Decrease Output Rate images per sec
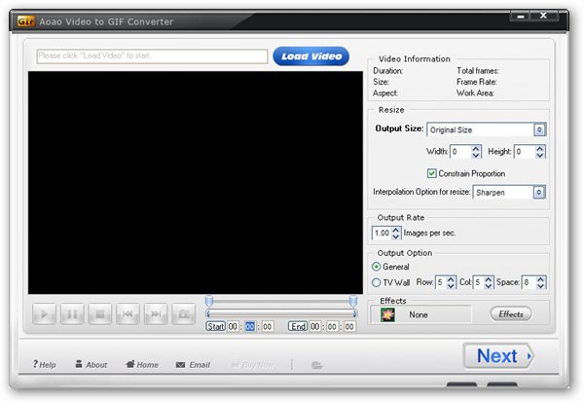The height and width of the screenshot is (403, 584). (396, 237)
